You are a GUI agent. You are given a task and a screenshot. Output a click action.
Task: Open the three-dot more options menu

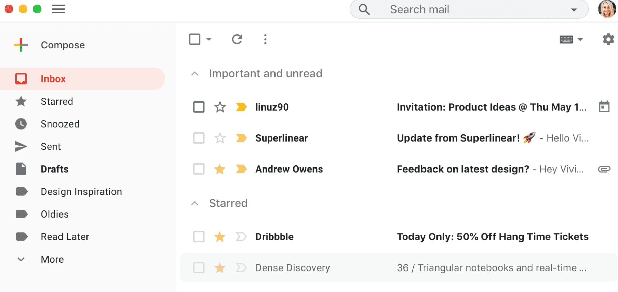265,40
